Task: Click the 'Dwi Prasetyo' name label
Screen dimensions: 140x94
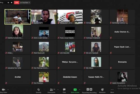Action: [x=38, y=83]
